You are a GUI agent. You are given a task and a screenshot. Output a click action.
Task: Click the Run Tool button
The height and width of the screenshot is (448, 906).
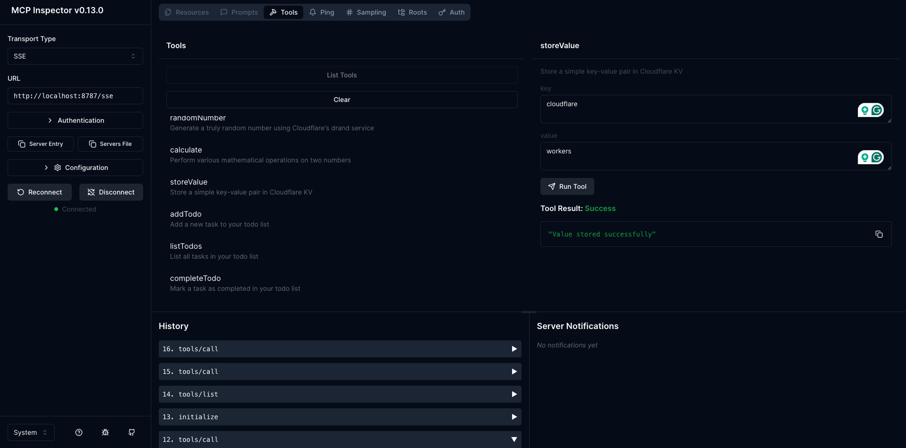(x=567, y=186)
